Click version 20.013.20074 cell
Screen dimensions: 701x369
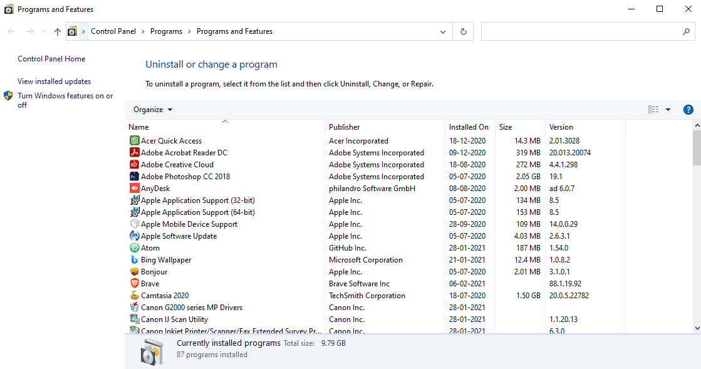pyautogui.click(x=570, y=152)
